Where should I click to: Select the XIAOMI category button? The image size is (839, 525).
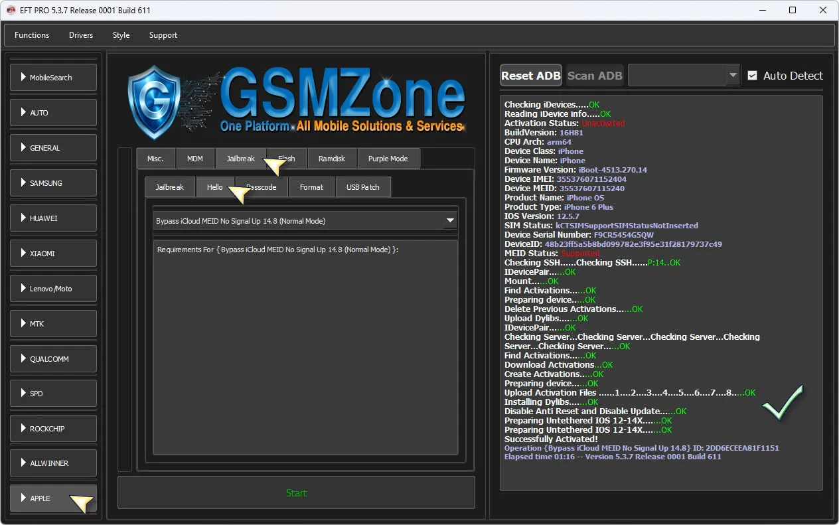53,254
